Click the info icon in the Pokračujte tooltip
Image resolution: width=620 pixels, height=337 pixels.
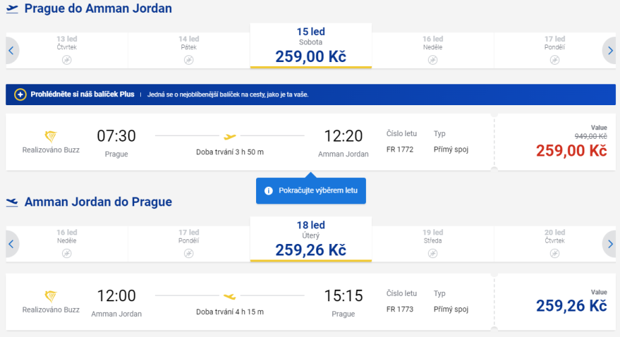coord(268,191)
